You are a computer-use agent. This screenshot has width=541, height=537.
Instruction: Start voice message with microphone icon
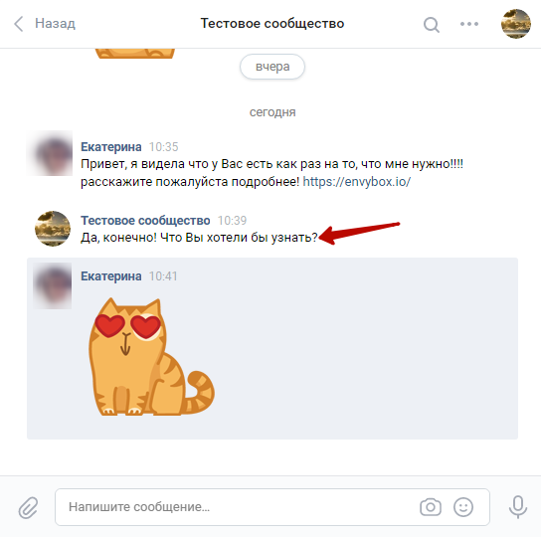[518, 507]
